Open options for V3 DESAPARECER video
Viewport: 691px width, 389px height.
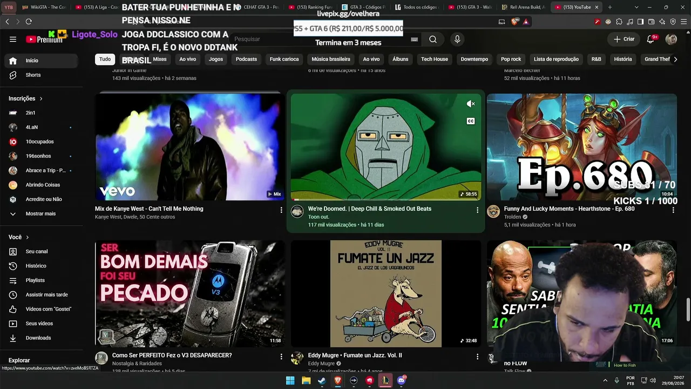pos(281,357)
